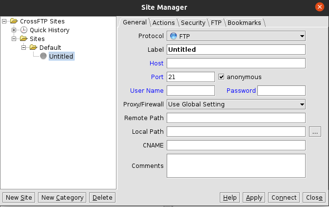Toggle the anonymous checkbox
The width and height of the screenshot is (329, 207).
pos(221,77)
